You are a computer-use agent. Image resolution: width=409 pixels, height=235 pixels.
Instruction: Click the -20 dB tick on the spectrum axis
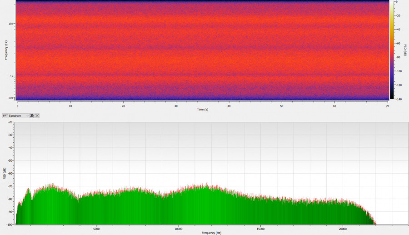pyautogui.click(x=10, y=123)
